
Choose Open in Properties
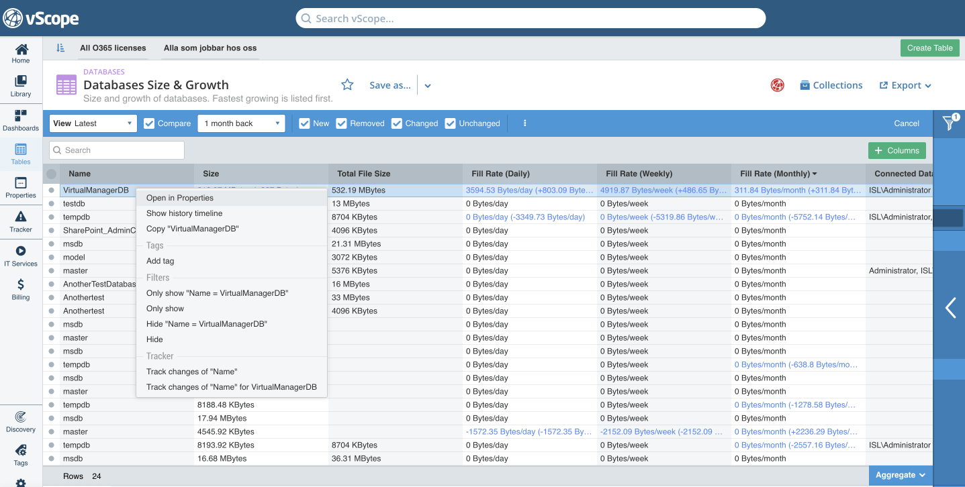pyautogui.click(x=232, y=198)
